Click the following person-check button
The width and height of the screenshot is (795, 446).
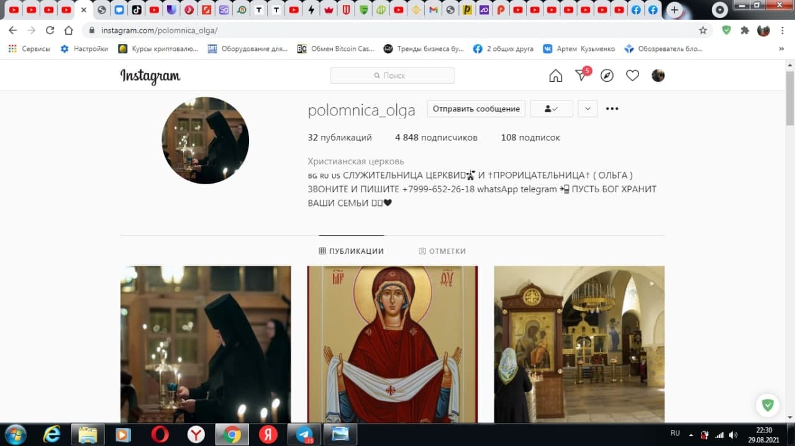tap(552, 109)
